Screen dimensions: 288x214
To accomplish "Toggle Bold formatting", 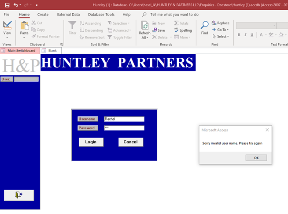I will point(239,34).
